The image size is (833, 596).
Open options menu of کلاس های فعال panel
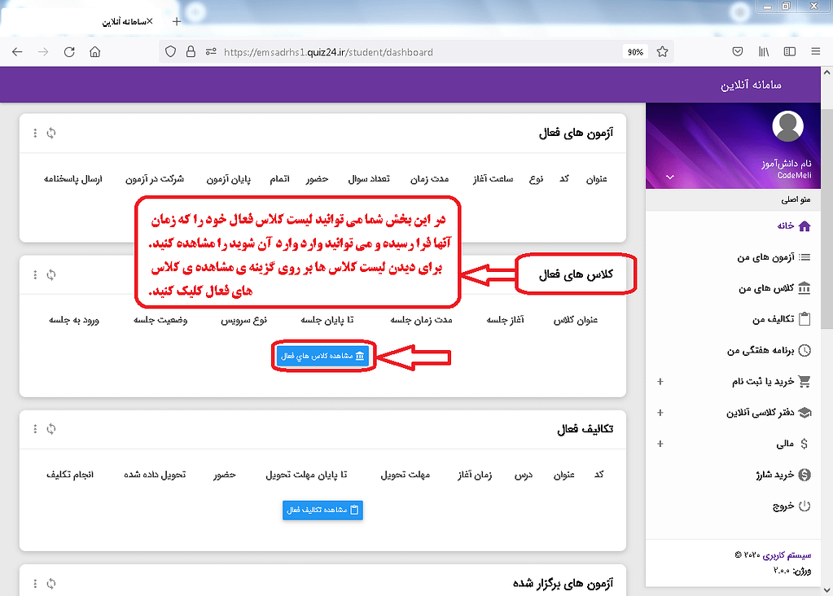tap(35, 276)
